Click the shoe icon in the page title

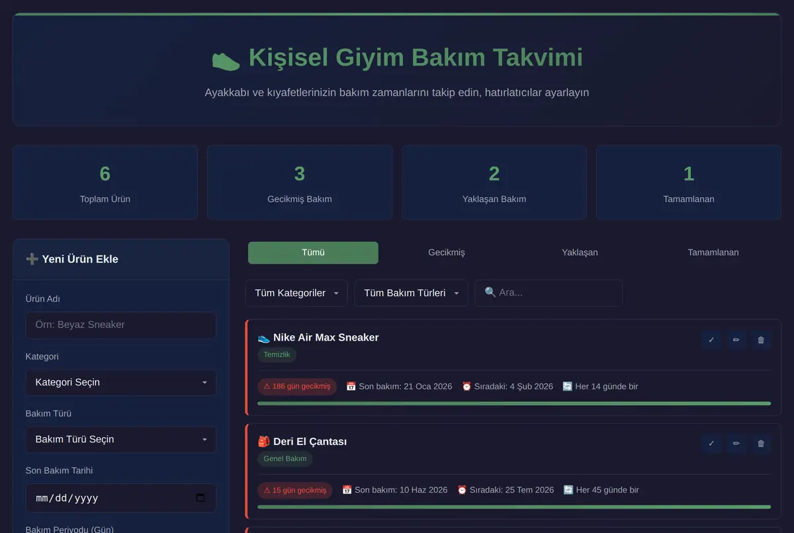[226, 60]
